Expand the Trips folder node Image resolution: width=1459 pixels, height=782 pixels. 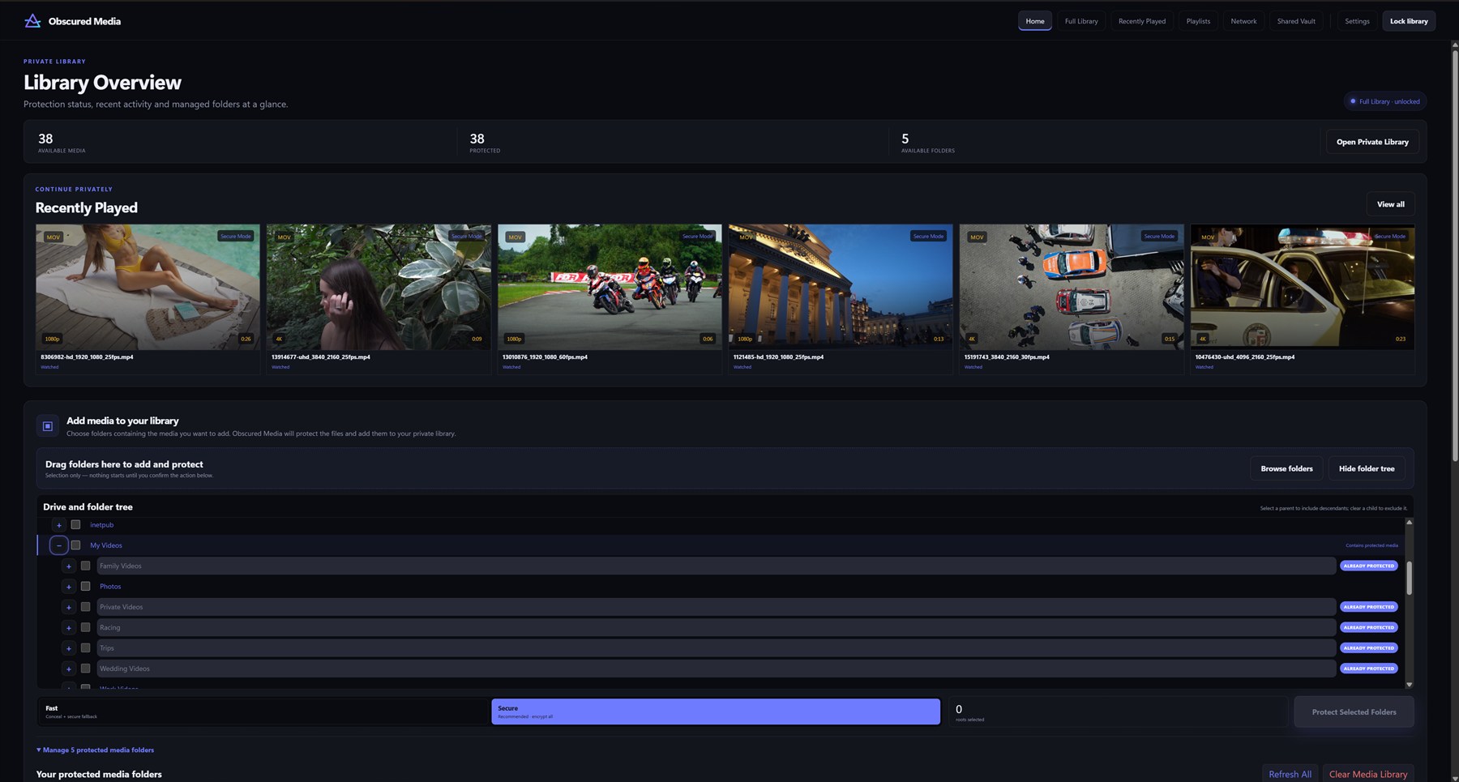(x=69, y=648)
